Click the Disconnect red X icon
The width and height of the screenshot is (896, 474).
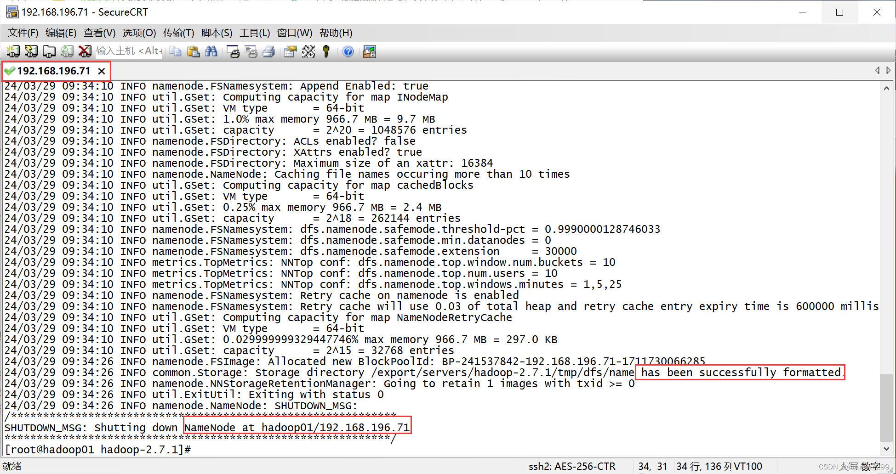[85, 51]
